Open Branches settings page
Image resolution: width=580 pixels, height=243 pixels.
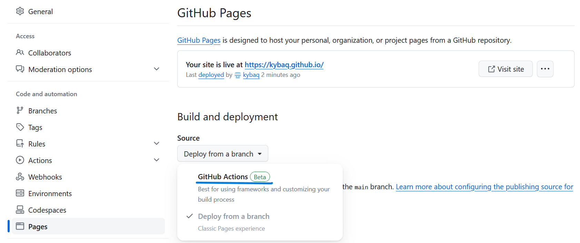click(x=88, y=111)
